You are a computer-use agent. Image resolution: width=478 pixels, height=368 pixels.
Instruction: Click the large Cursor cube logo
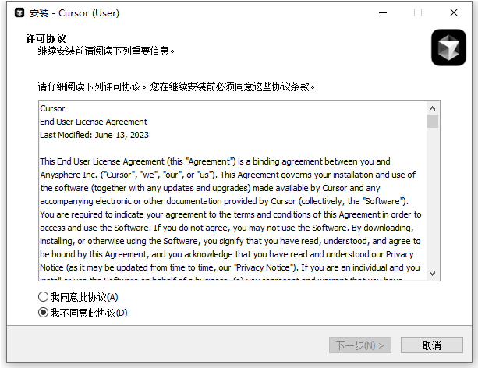coord(448,48)
